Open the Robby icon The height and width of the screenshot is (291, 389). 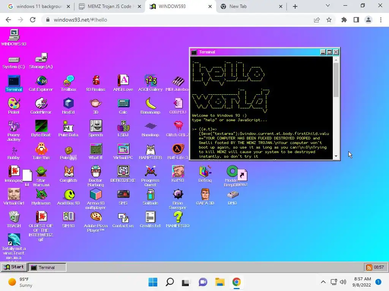pos(14,153)
